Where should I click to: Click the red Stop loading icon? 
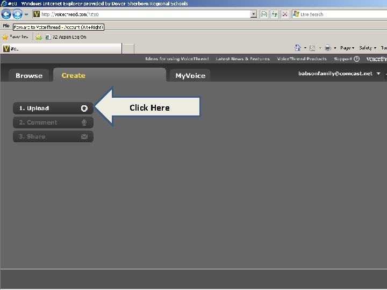[x=284, y=15]
